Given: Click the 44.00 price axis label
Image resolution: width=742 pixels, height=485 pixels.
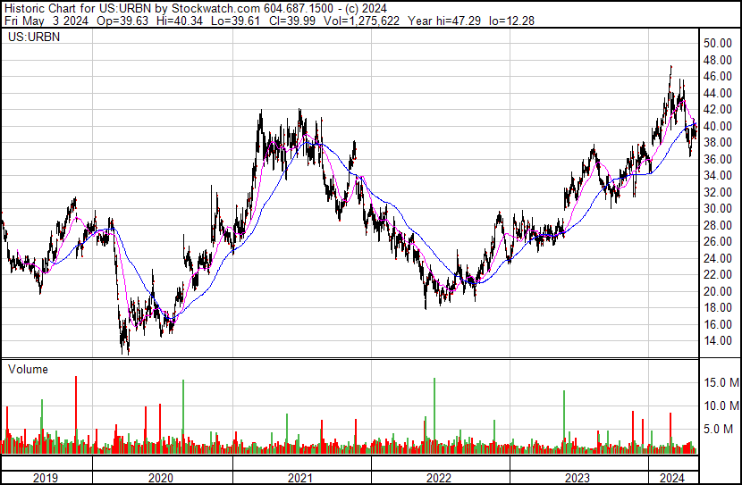Looking at the screenshot, I should 718,93.
